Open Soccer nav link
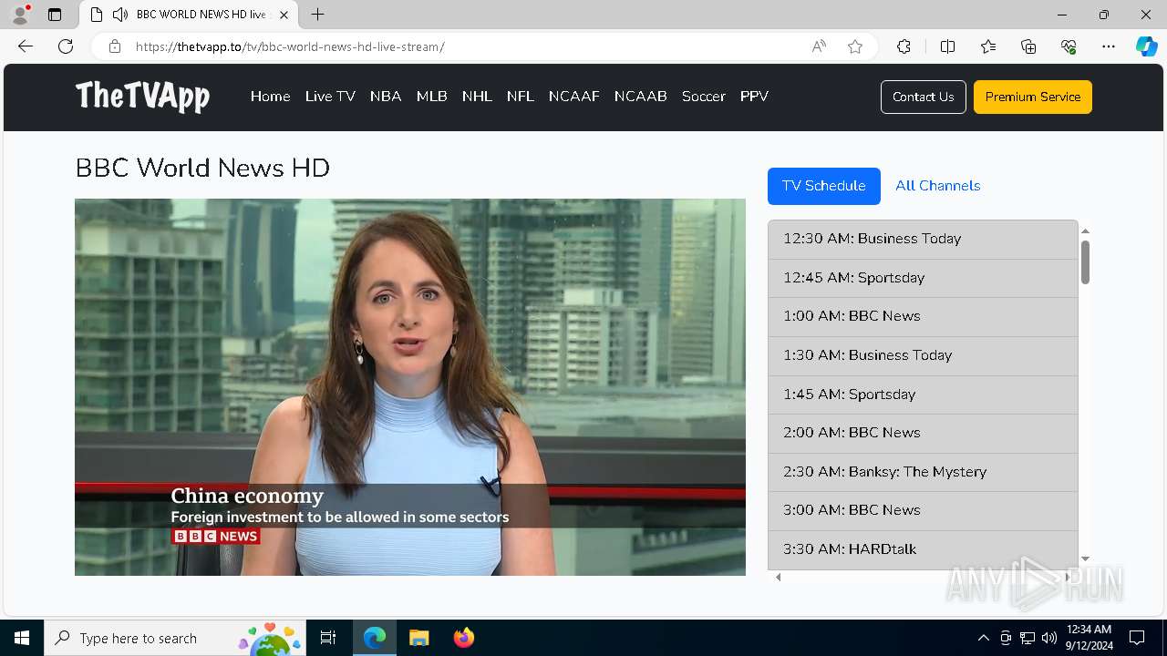Viewport: 1167px width, 656px height. click(x=704, y=97)
